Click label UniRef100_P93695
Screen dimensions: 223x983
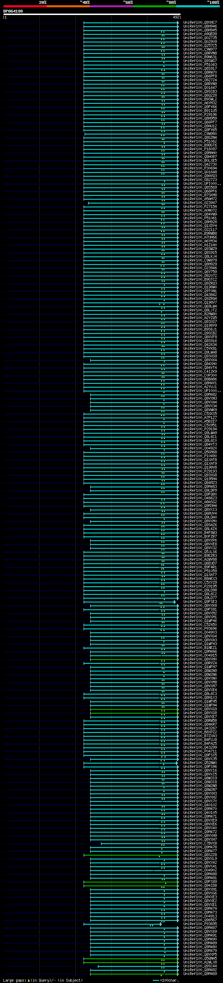[x=200, y=924]
